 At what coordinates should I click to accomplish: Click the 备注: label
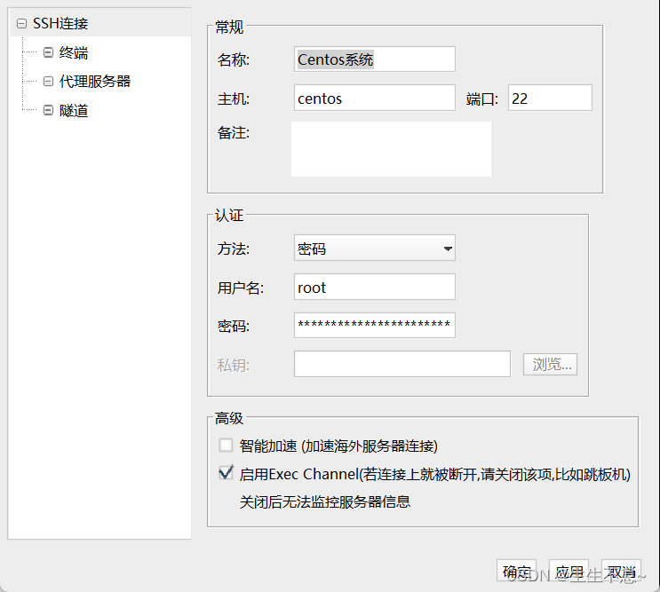click(234, 133)
